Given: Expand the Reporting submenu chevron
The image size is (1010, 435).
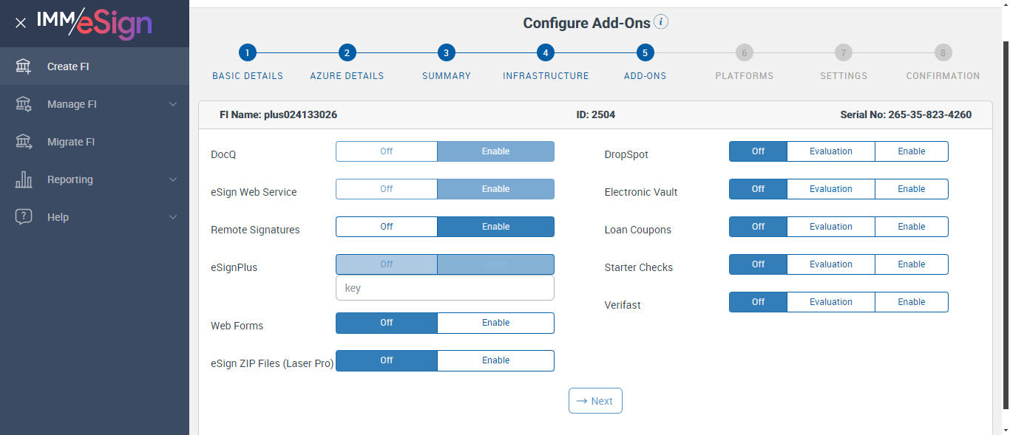Looking at the screenshot, I should point(173,179).
